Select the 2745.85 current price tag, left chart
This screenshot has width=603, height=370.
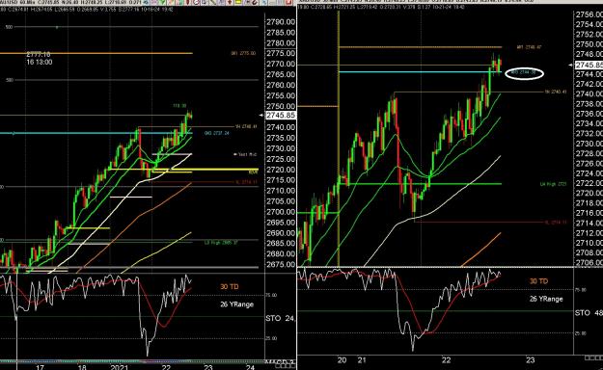[x=281, y=116]
